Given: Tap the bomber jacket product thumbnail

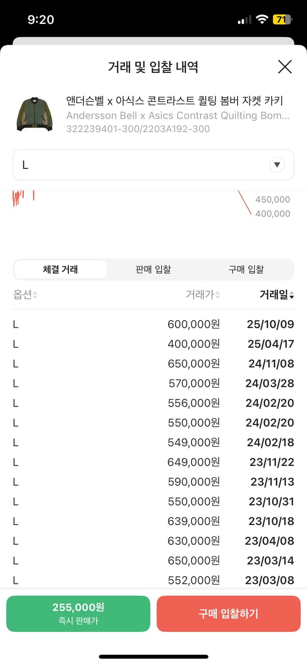Looking at the screenshot, I should coord(35,114).
